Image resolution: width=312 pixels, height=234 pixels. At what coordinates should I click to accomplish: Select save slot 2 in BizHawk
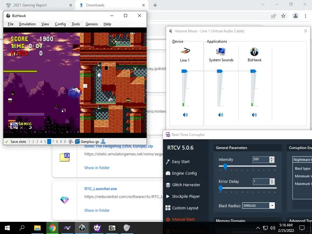33,142
